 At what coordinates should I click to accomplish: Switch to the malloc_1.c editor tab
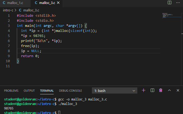tap(15, 3)
